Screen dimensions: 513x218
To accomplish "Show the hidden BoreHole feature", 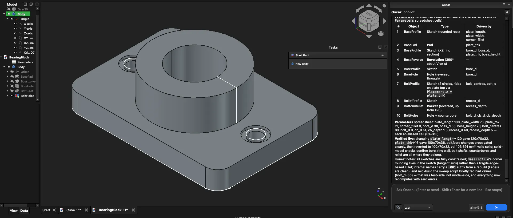I will tap(12, 86).
